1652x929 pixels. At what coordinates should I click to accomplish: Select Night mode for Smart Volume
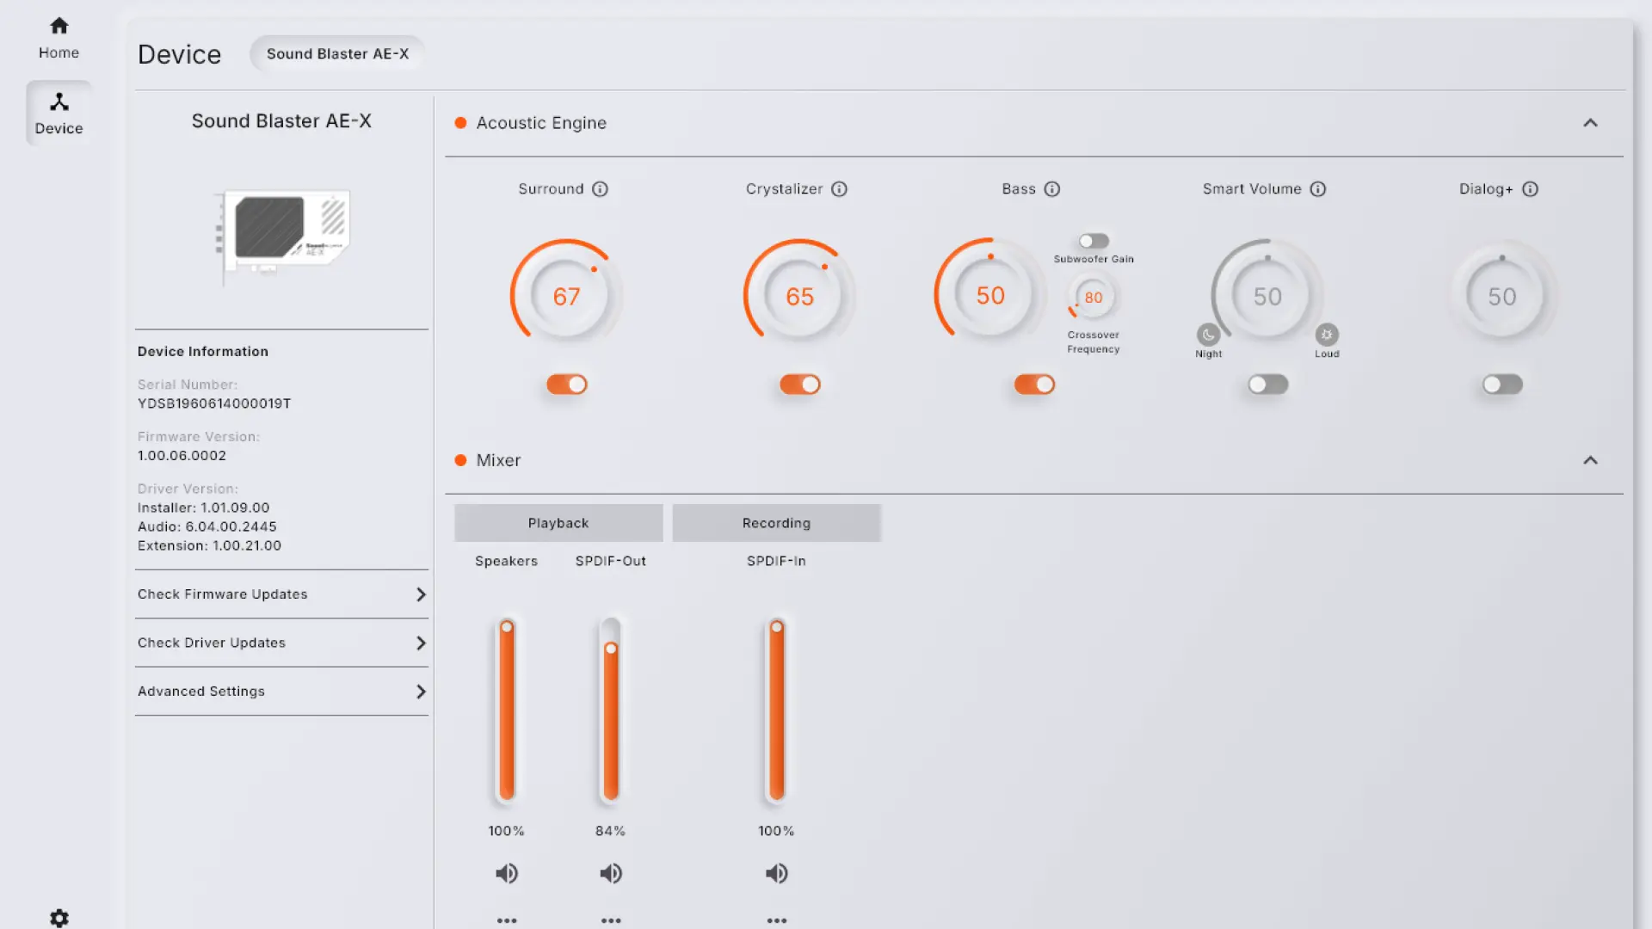1208,335
